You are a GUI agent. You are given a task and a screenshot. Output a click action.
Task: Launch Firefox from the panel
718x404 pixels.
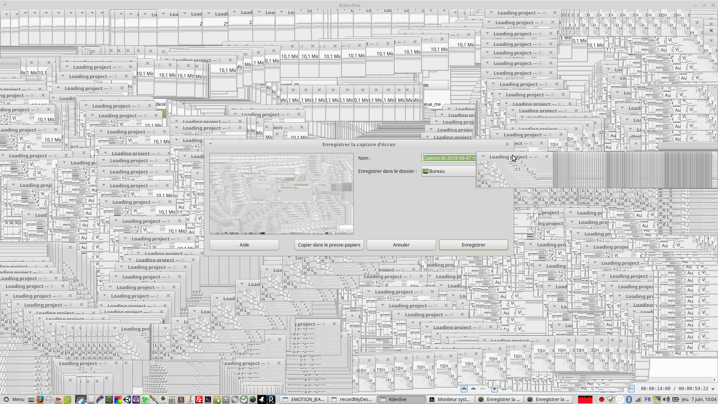[x=40, y=400]
